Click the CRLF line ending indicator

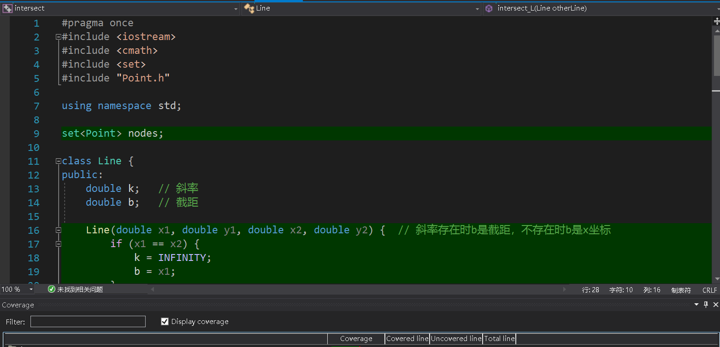point(709,290)
